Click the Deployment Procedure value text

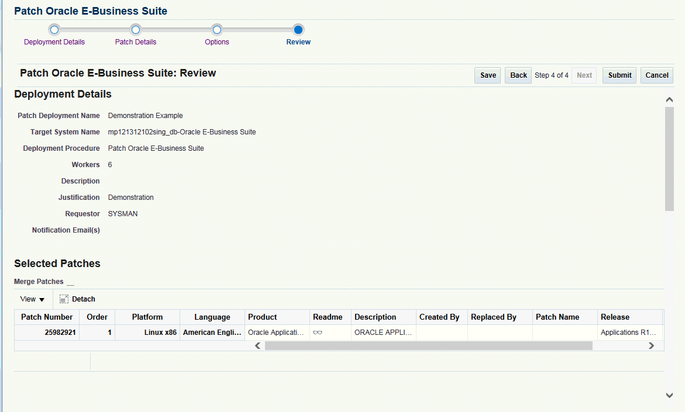pos(156,148)
